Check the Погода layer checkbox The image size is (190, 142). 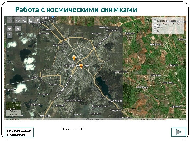155,28
